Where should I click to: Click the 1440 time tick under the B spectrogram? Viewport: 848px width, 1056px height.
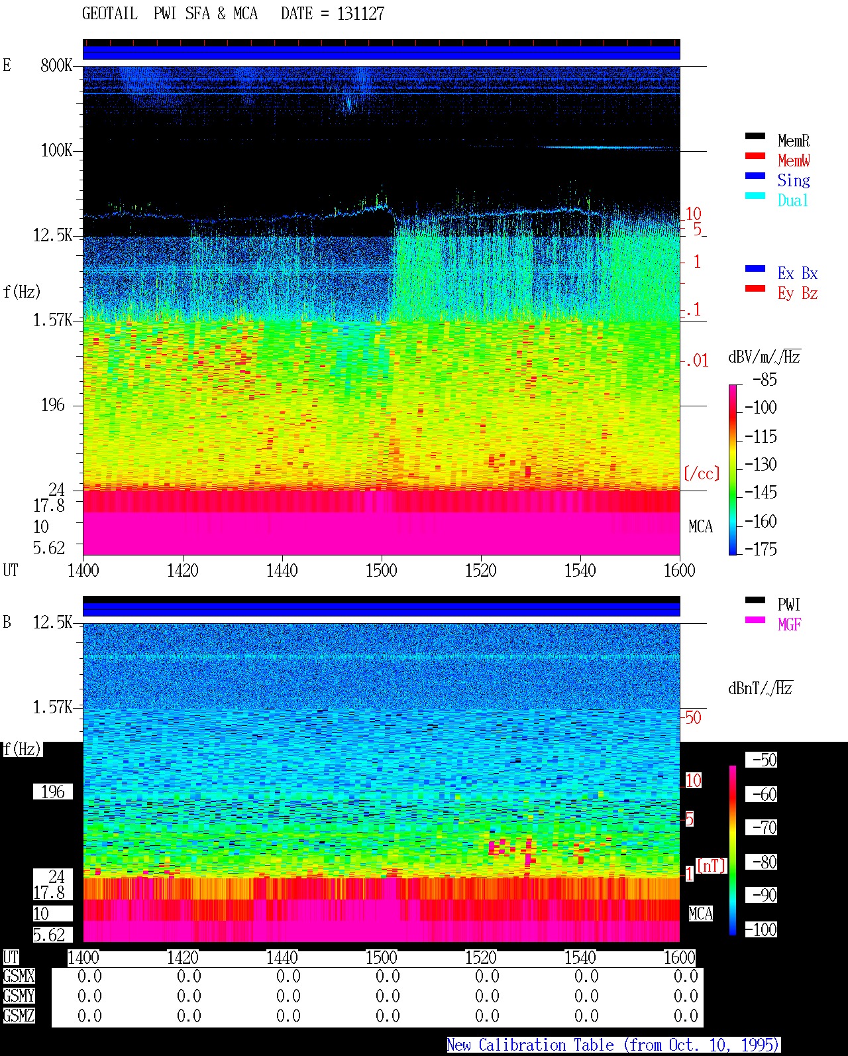[x=282, y=958]
